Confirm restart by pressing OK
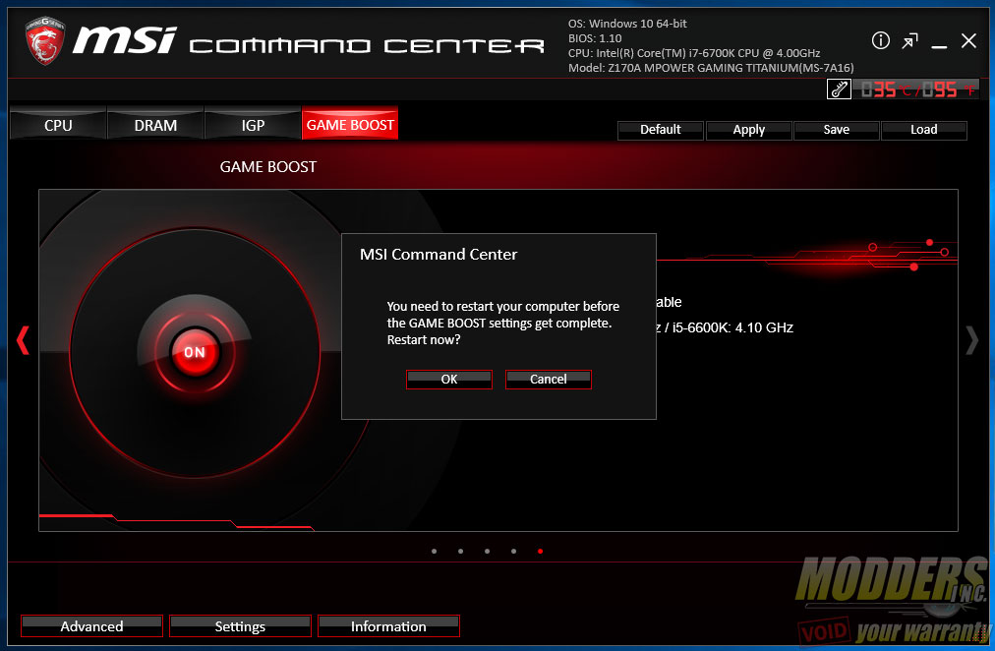995x651 pixels. click(449, 380)
